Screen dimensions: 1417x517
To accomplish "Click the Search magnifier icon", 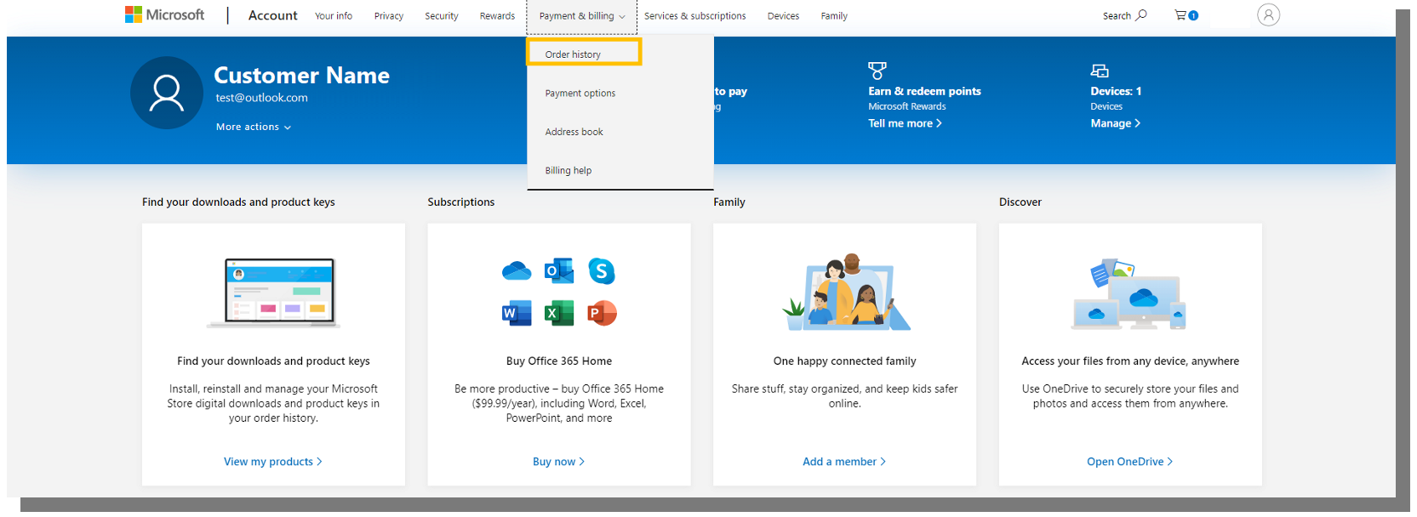I will [1141, 15].
